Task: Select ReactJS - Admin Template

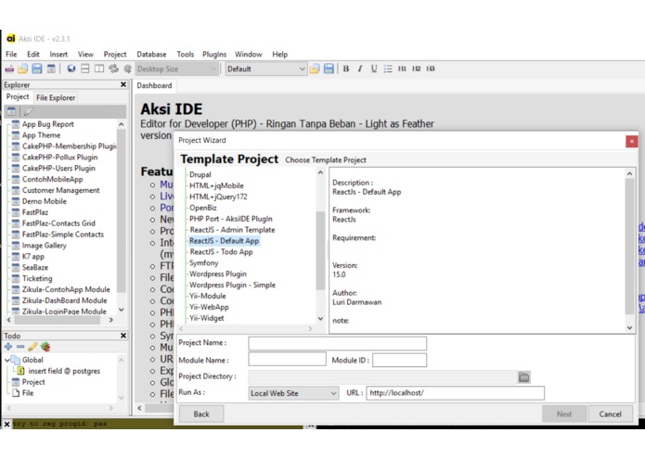Action: [232, 230]
